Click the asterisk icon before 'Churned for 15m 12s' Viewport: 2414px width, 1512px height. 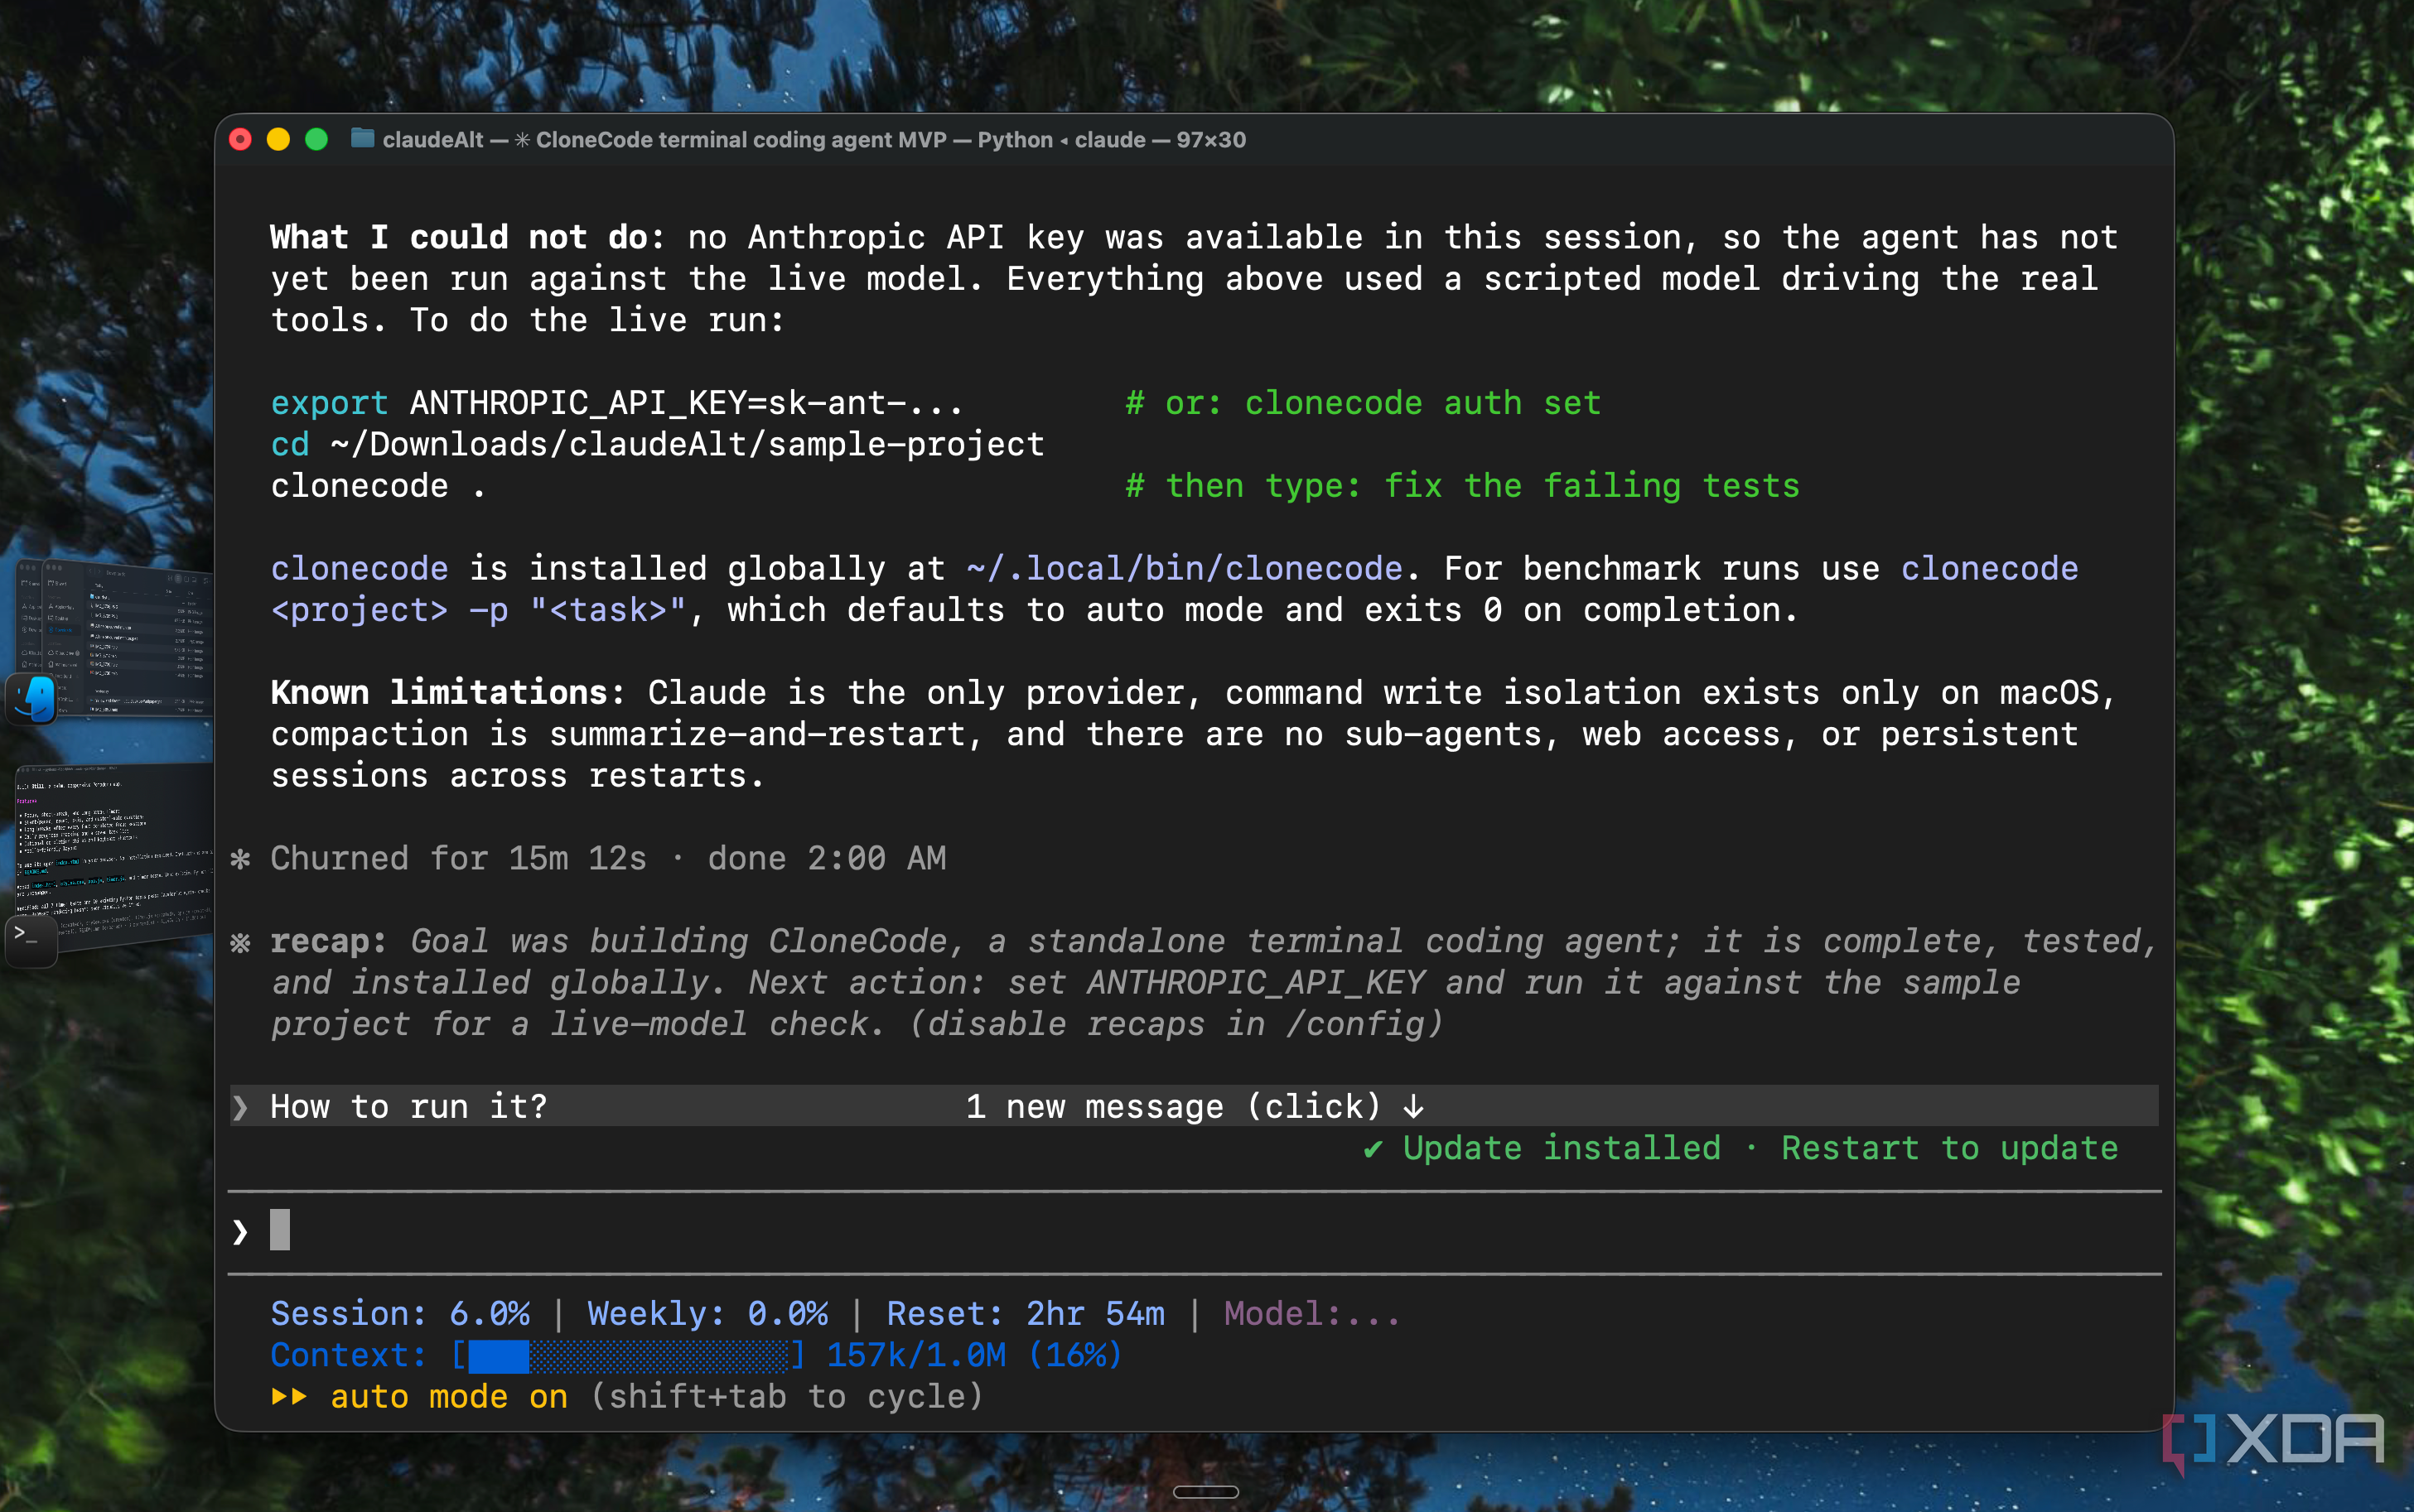tap(240, 859)
